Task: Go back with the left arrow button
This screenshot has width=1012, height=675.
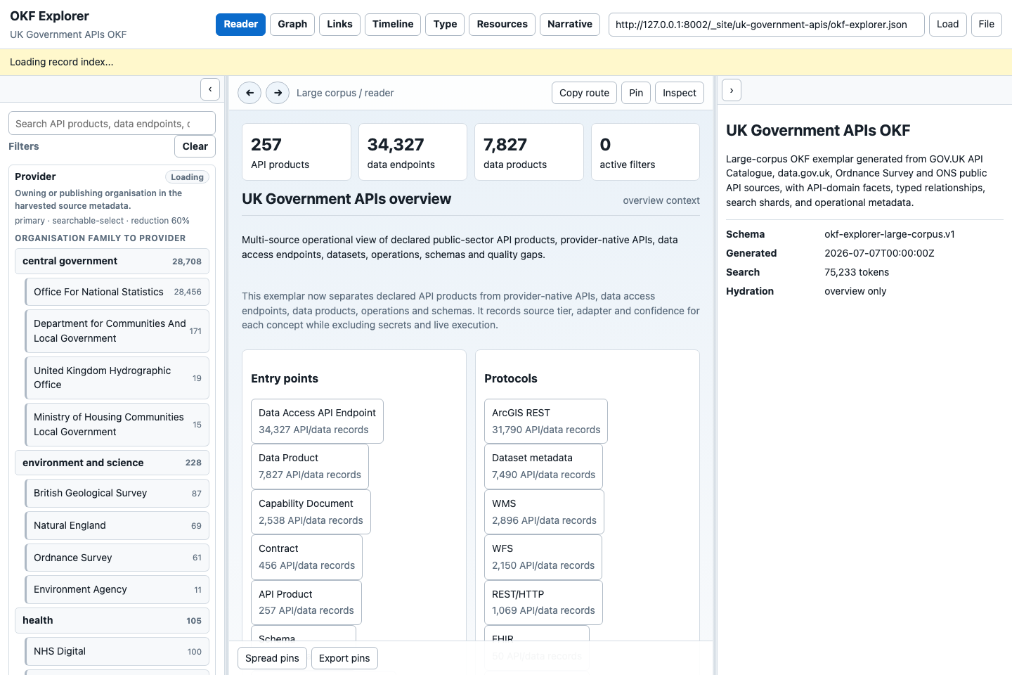Action: coord(249,93)
